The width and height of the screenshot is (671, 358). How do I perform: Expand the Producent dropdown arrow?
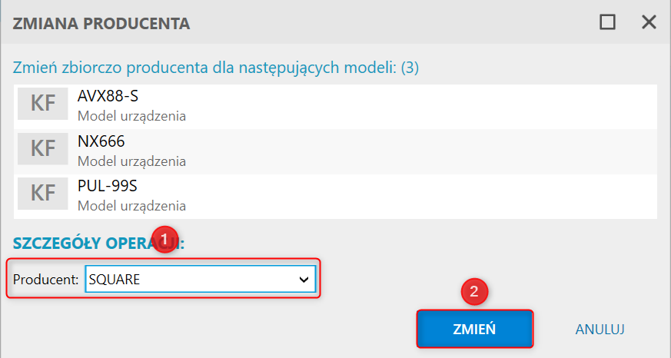(304, 280)
